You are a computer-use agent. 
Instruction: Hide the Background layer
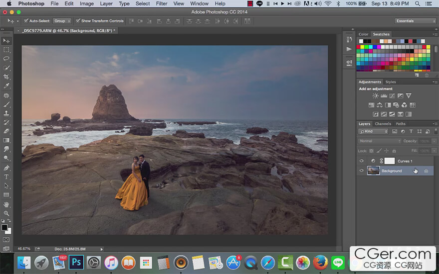pyautogui.click(x=362, y=171)
